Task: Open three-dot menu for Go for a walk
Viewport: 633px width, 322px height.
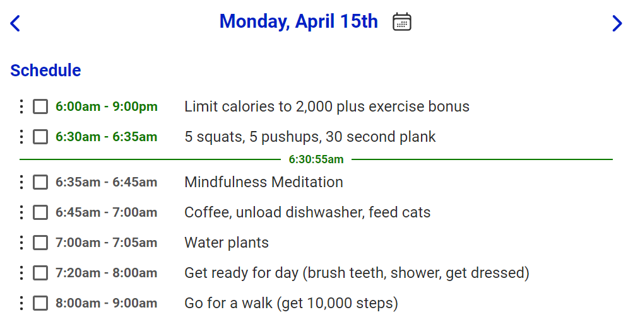Action: [21, 303]
